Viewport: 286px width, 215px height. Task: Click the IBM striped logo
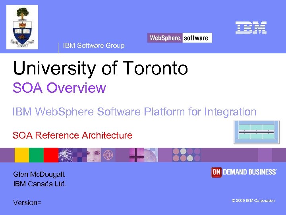pos(251,27)
